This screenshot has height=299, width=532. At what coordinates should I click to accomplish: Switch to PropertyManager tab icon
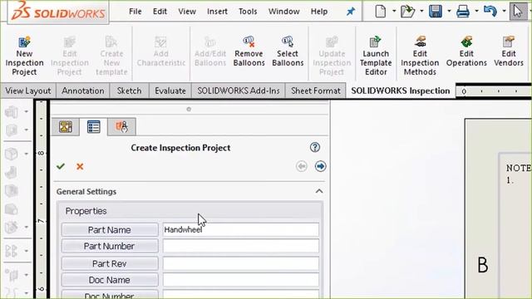tap(93, 127)
